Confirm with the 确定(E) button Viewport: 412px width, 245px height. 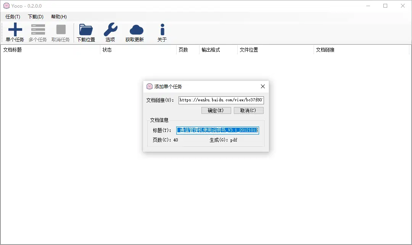(216, 110)
